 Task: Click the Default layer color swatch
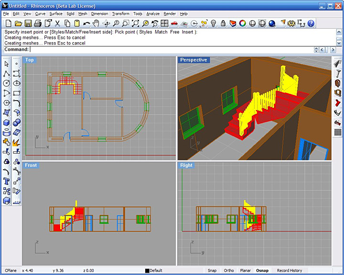point(147,271)
